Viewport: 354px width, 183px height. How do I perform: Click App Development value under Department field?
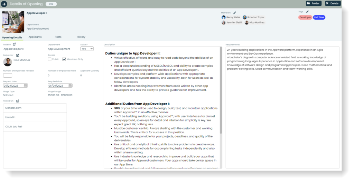[59, 49]
